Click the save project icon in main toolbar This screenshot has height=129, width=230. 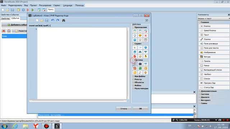pos(12,10)
